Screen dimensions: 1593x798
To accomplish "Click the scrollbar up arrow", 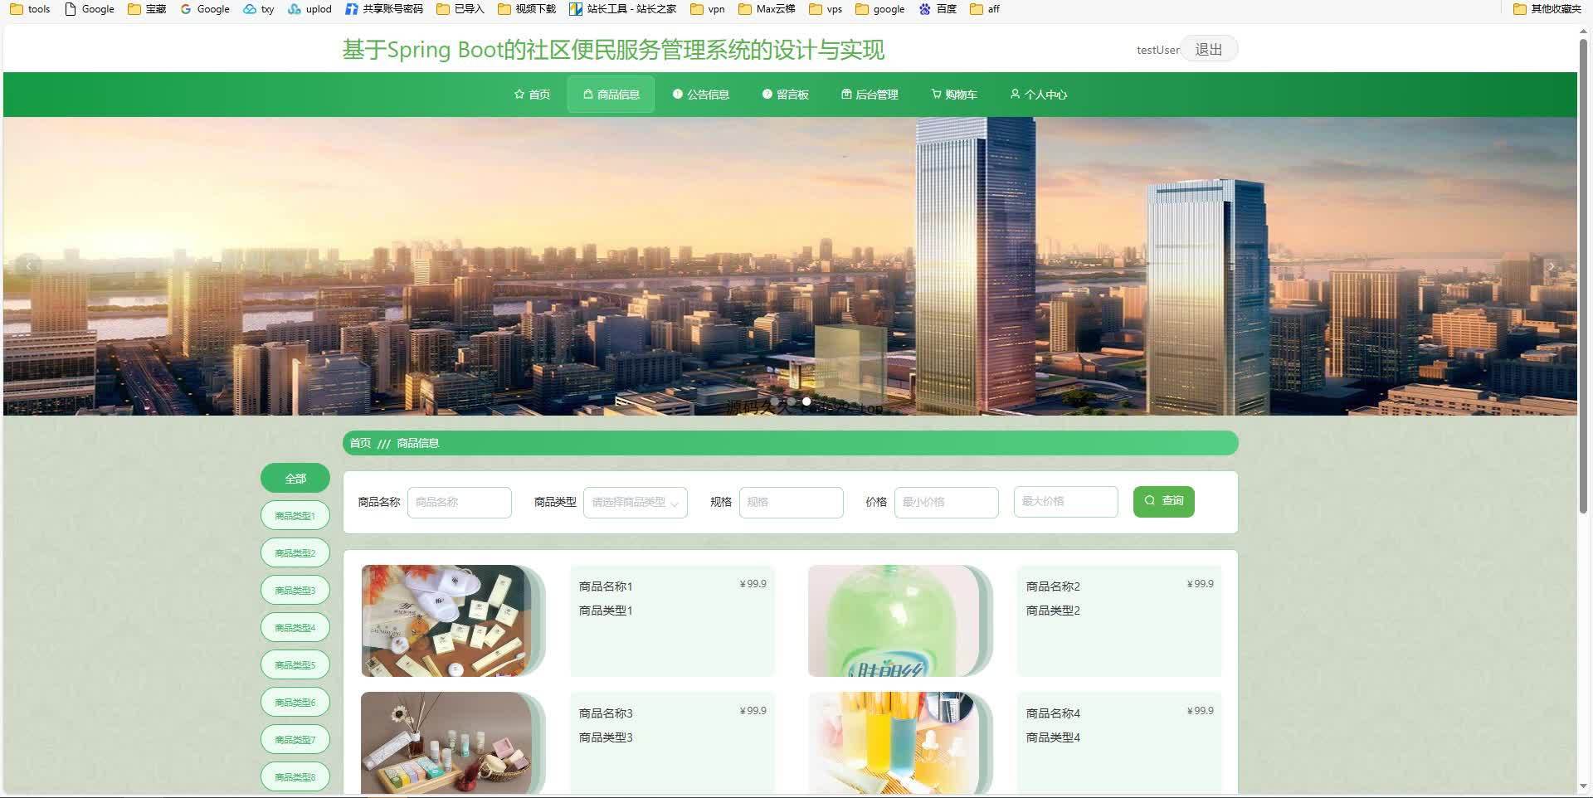I will 1583,31.
